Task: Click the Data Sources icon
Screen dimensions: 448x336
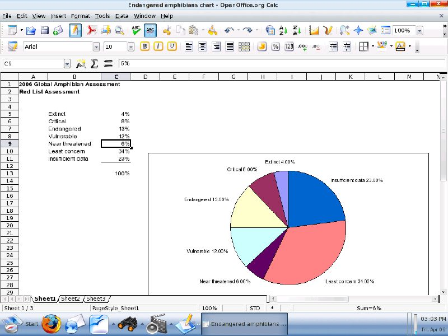Action: (x=385, y=30)
